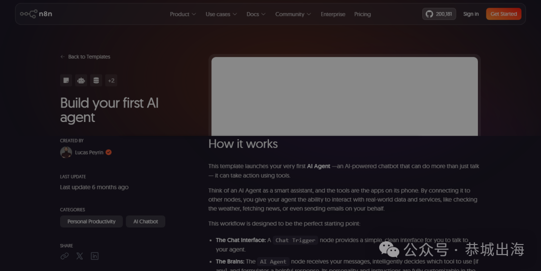The width and height of the screenshot is (541, 271).
Task: Open the Pricing page
Action: point(362,14)
